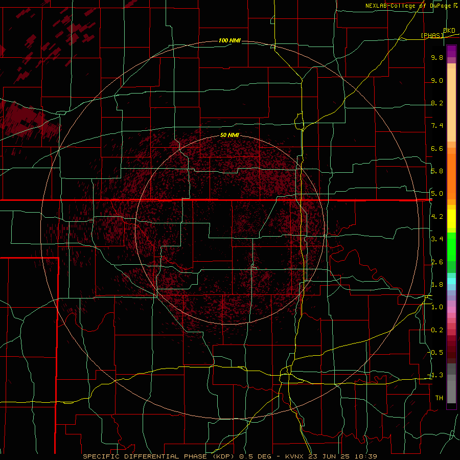
Task: Click the 6.6 value on the legend
Action: 437,148
